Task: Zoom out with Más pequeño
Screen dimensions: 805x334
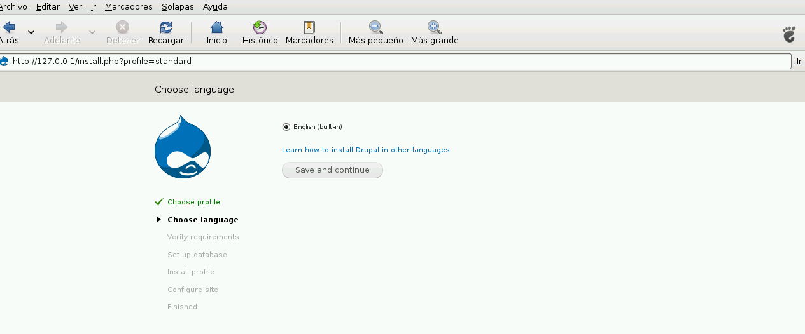Action: (x=375, y=32)
